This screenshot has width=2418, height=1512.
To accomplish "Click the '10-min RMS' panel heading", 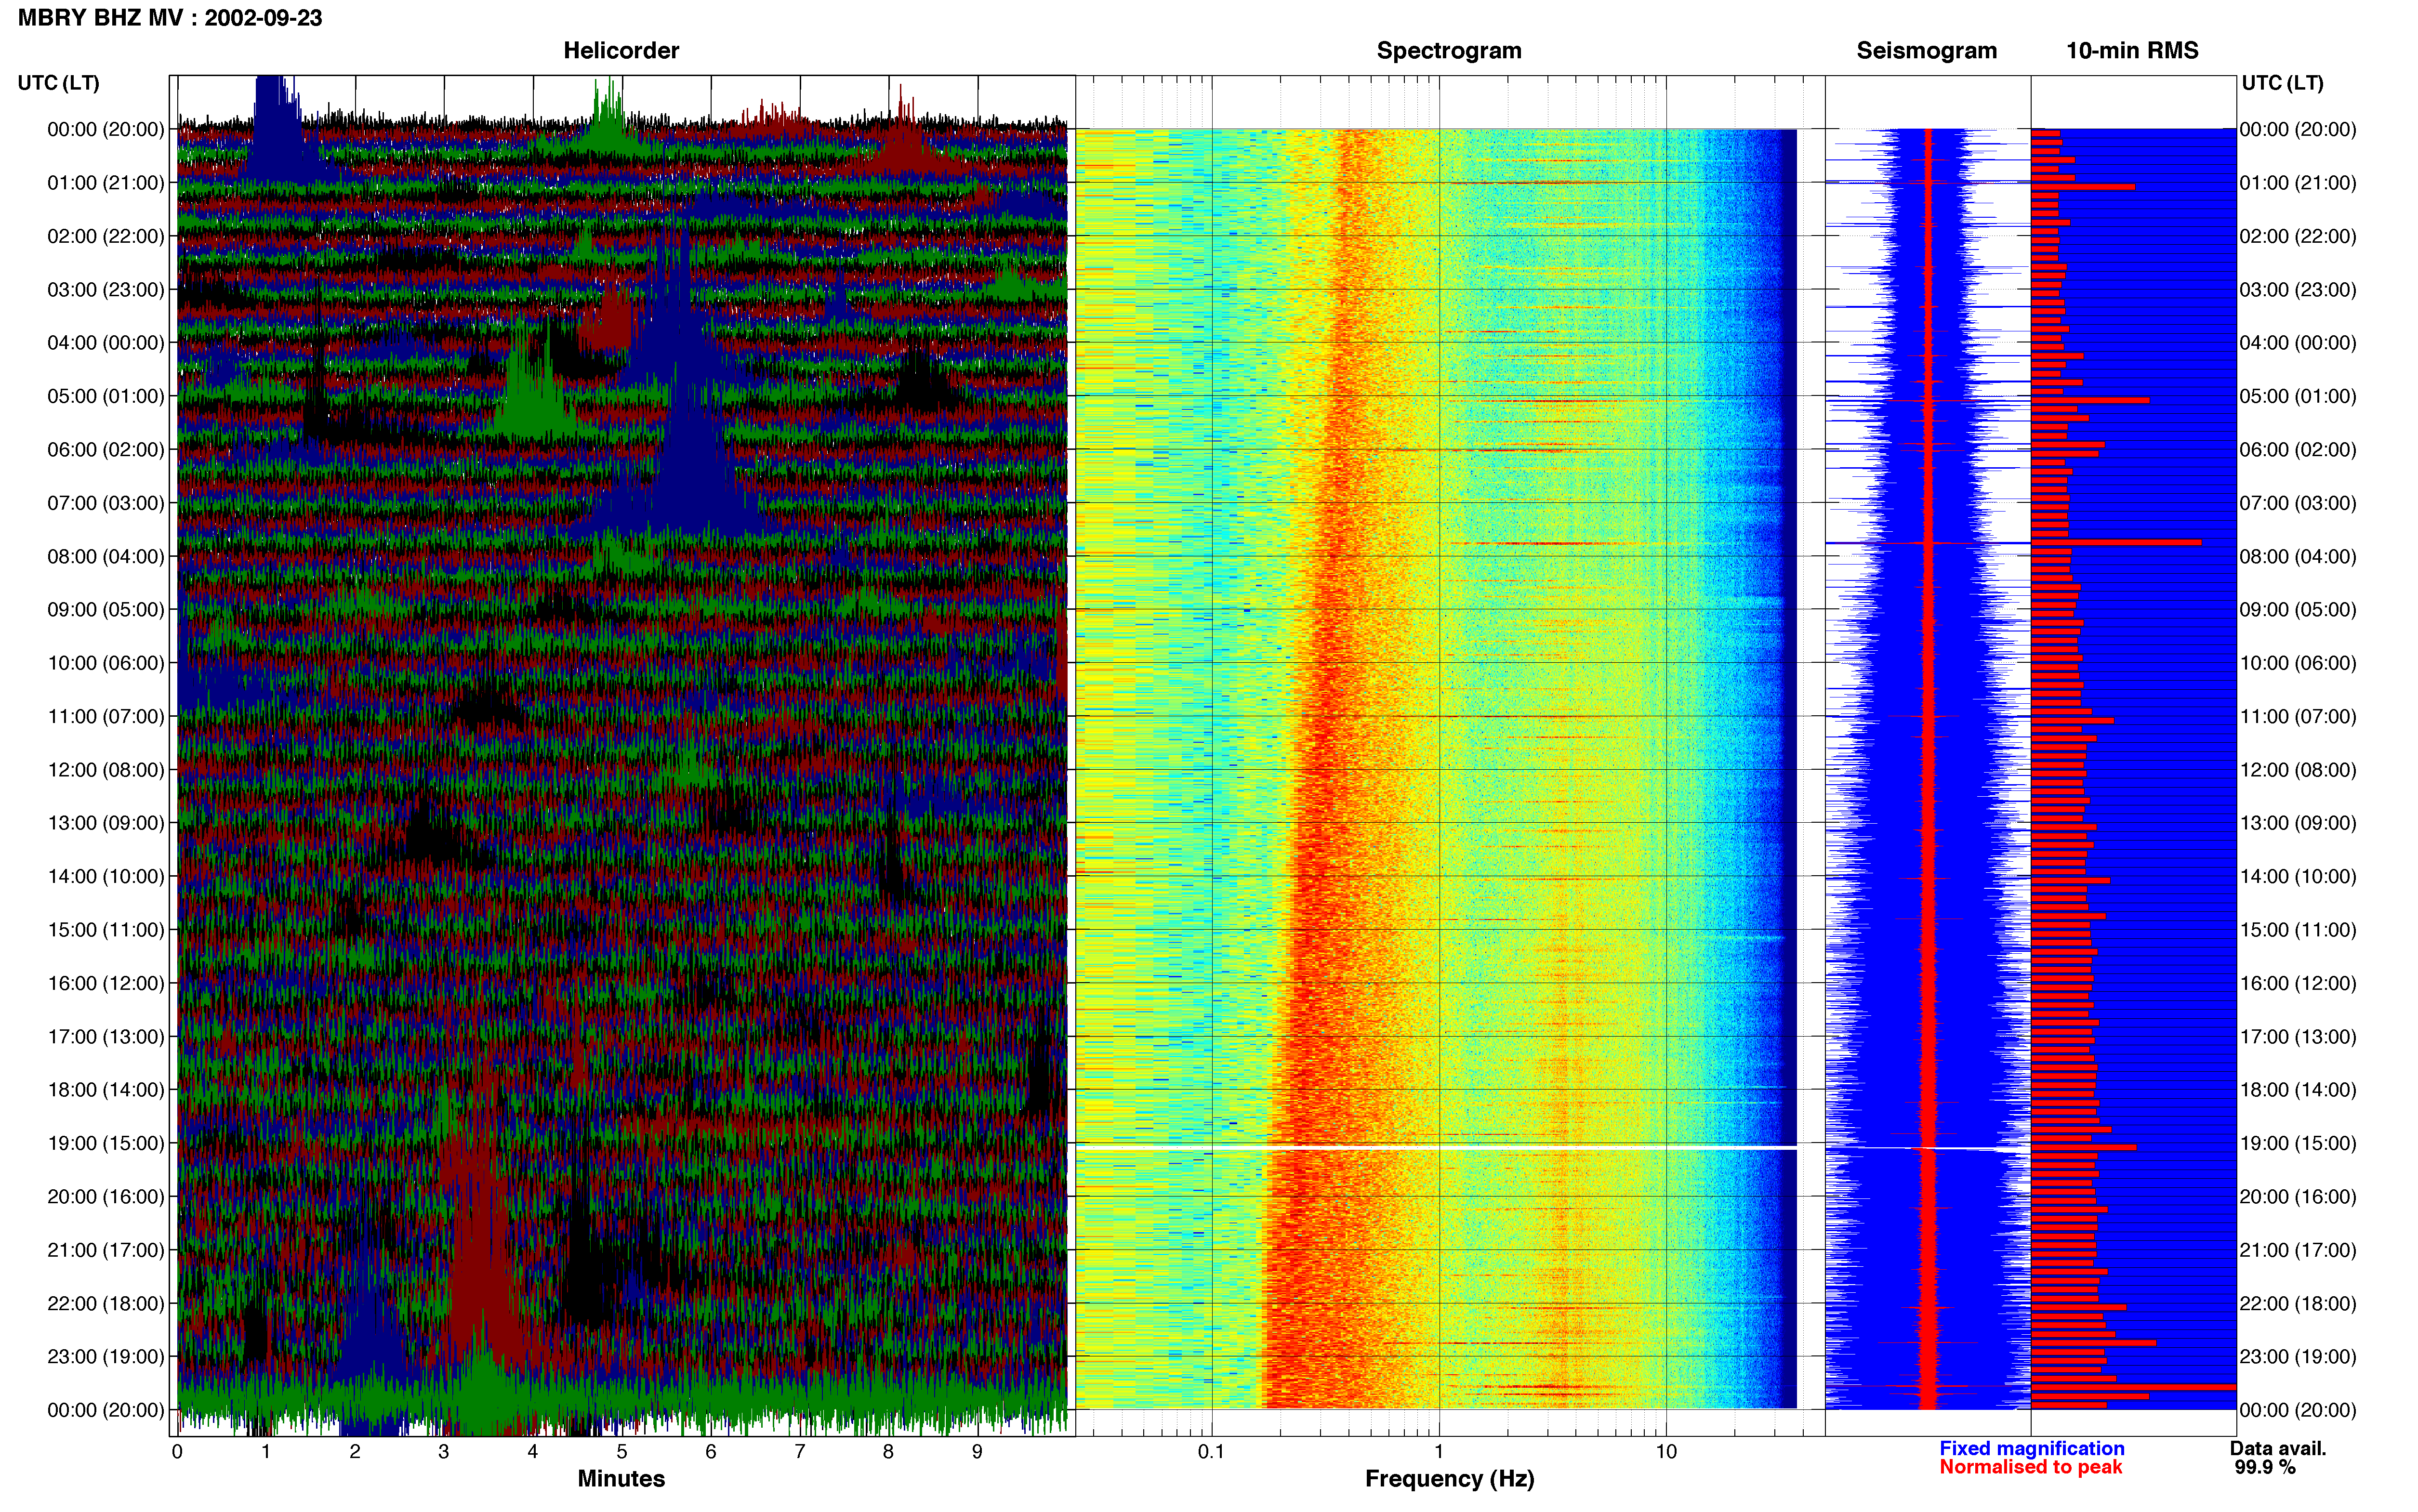I will click(x=2132, y=50).
